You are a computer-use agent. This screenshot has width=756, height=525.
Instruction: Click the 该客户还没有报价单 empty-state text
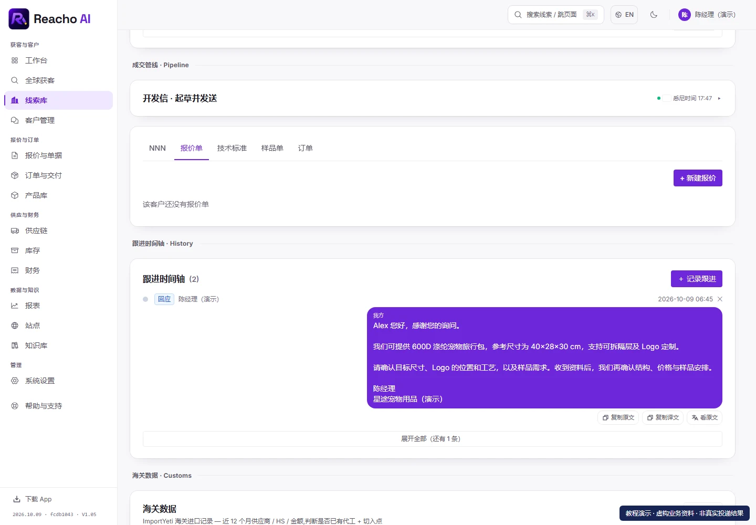click(176, 204)
